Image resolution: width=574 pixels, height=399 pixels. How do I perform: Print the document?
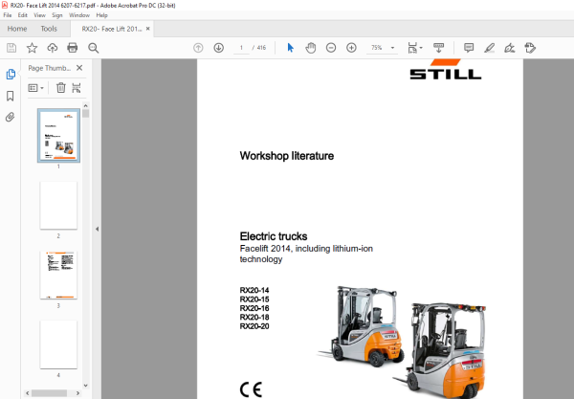(x=73, y=48)
